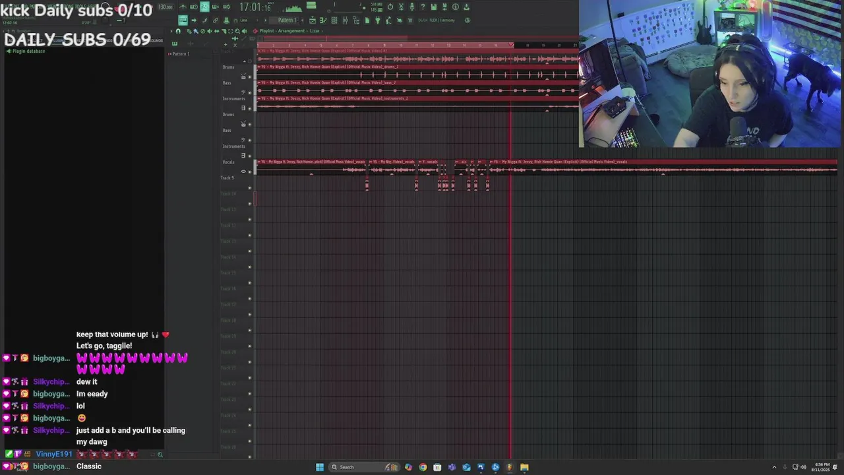Click the multilink to controllers chain icon
844x475 pixels.
215,20
